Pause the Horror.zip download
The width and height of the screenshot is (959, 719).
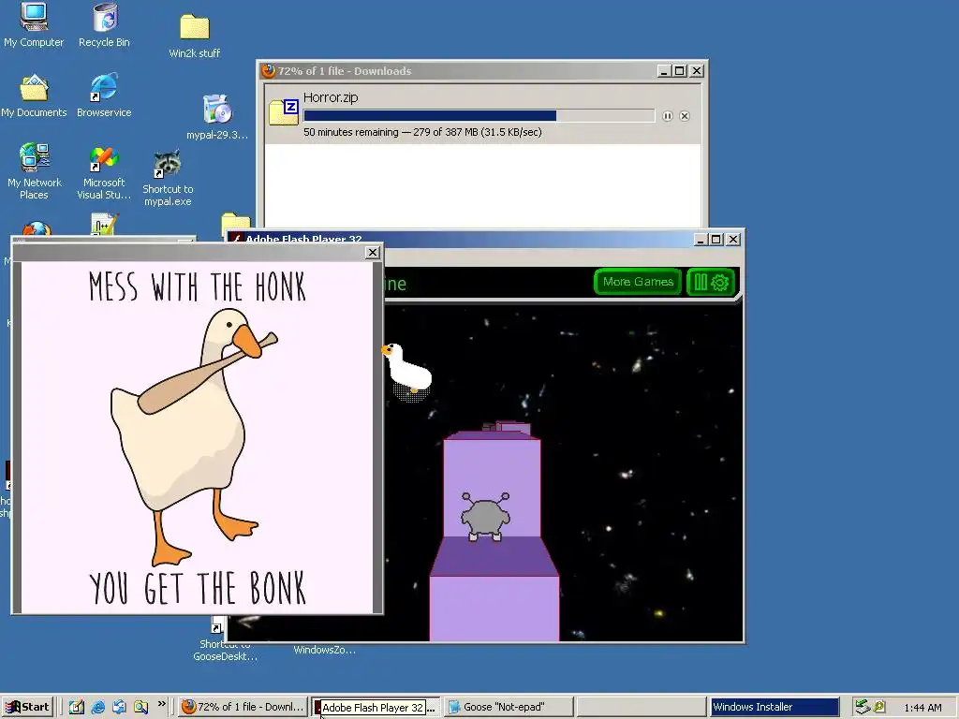tap(667, 116)
